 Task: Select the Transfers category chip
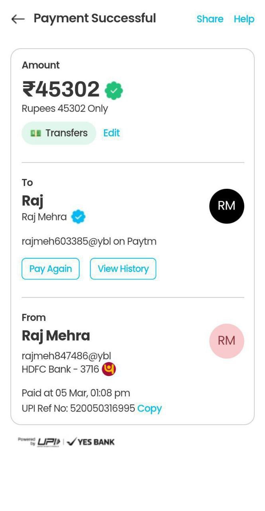coord(59,133)
